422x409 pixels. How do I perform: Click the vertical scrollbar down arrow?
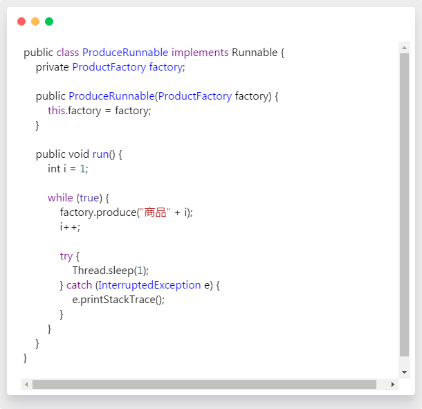coord(404,372)
